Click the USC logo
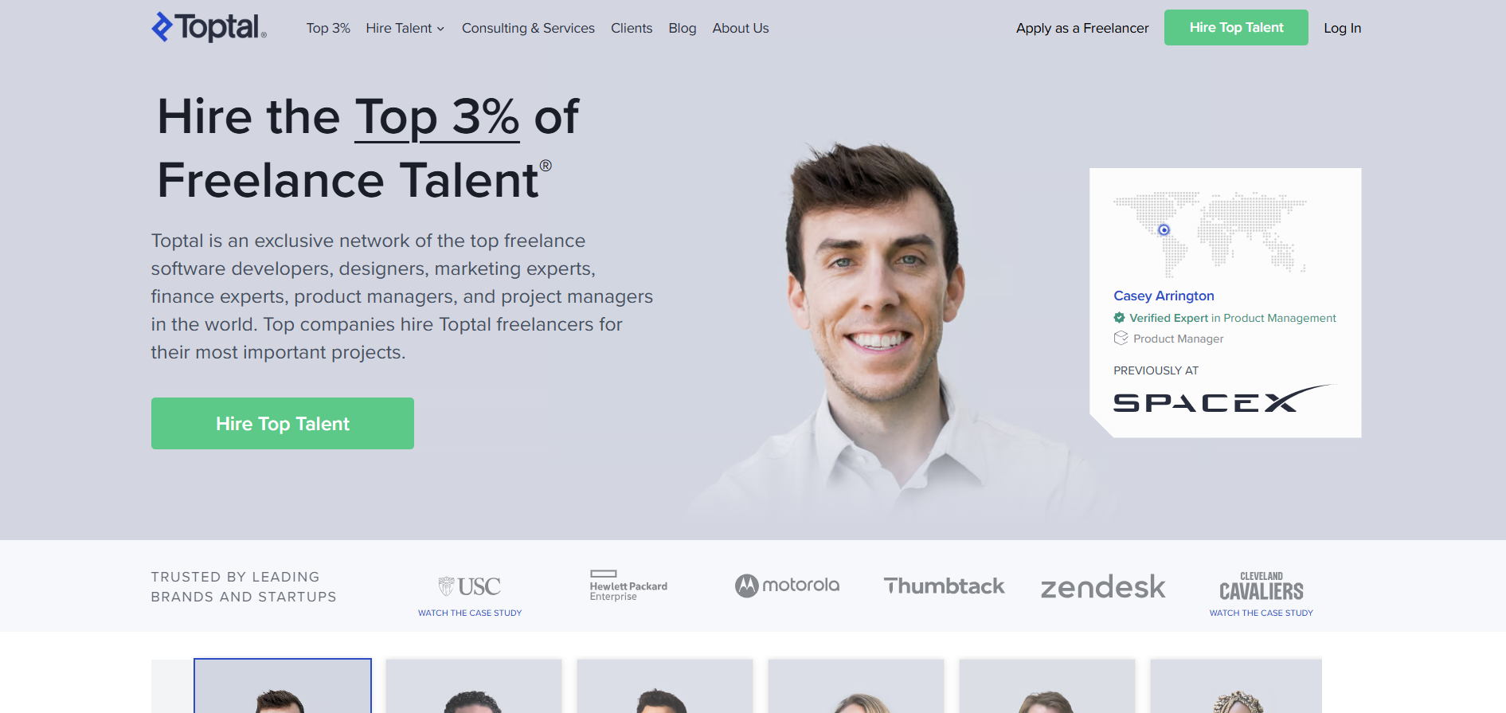The image size is (1506, 713). 470,586
